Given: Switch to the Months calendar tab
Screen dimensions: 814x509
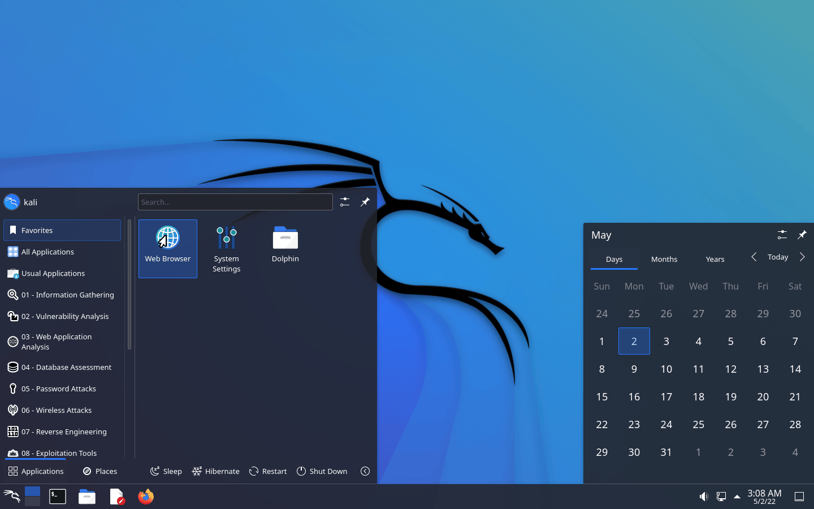Looking at the screenshot, I should point(664,259).
